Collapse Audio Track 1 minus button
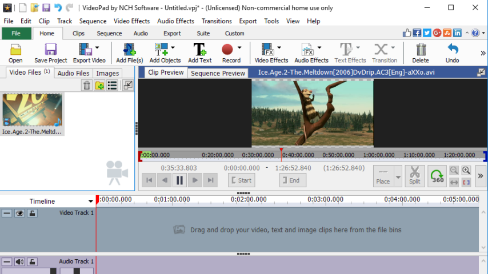The height and width of the screenshot is (274, 488). click(7, 261)
